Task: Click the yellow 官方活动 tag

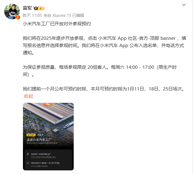Action: pos(31,135)
